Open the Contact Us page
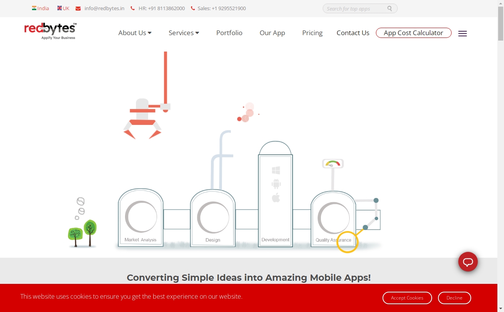Image resolution: width=504 pixels, height=312 pixels. click(x=353, y=33)
